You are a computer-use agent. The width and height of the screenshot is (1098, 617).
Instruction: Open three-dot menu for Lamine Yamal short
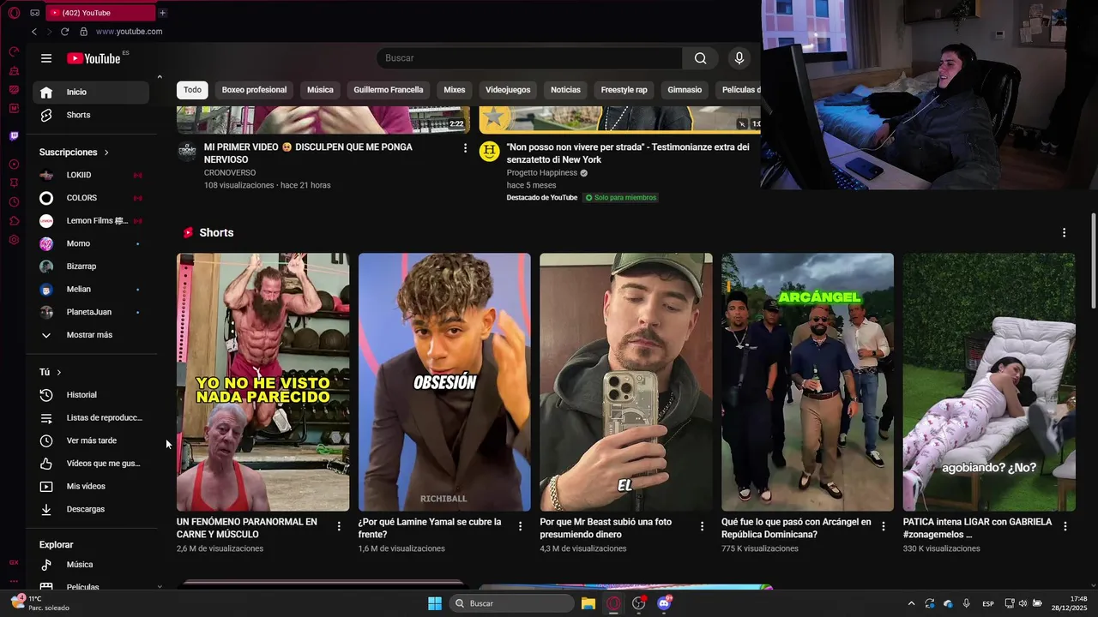click(x=520, y=526)
